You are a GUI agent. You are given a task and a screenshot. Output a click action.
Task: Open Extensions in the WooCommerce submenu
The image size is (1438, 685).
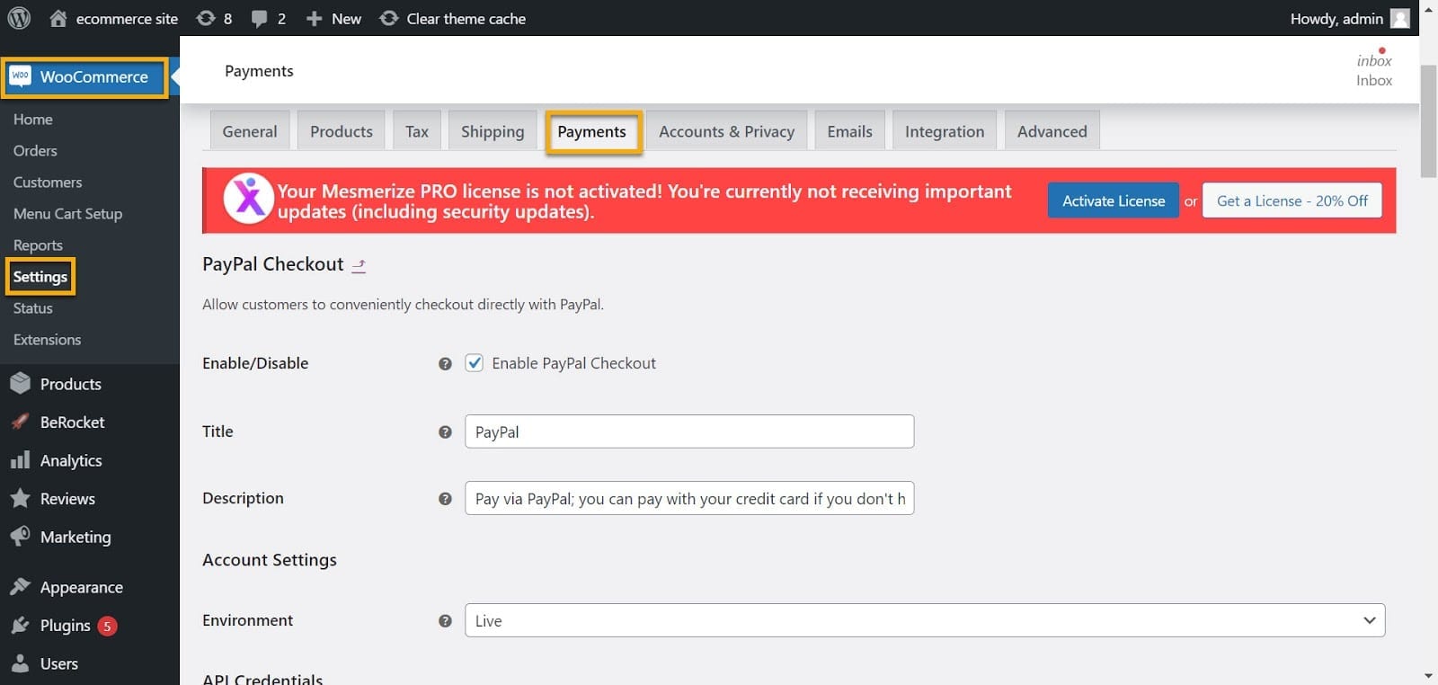(x=48, y=340)
